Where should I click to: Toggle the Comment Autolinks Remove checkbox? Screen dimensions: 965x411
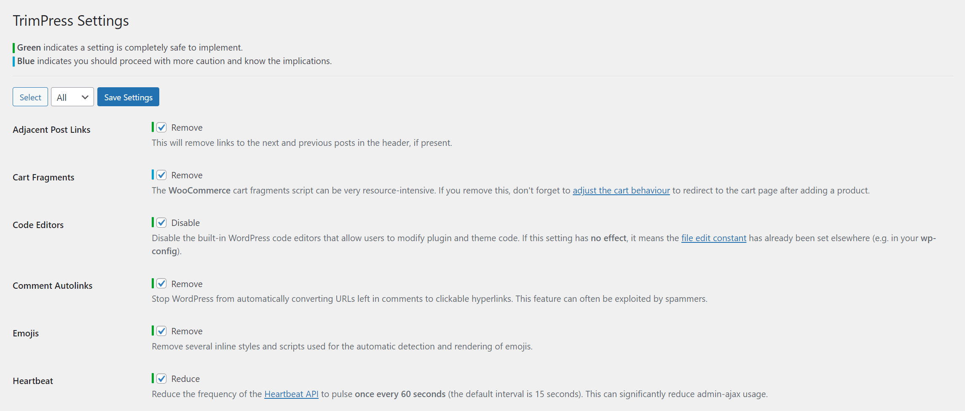click(x=161, y=284)
